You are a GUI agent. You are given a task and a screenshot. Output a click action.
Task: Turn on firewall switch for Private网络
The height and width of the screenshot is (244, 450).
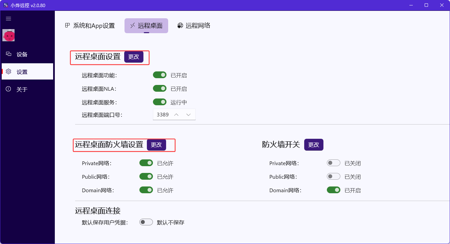[x=333, y=163]
